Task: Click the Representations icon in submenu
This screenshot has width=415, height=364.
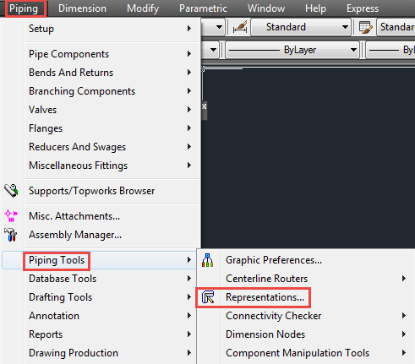Action: click(x=208, y=297)
